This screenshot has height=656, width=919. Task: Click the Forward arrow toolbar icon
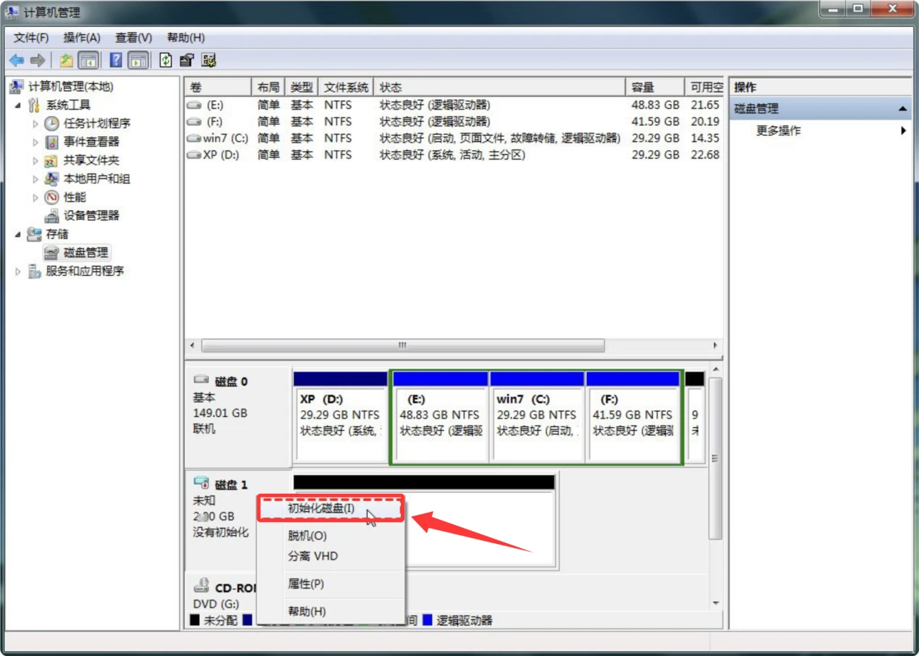pyautogui.click(x=38, y=60)
